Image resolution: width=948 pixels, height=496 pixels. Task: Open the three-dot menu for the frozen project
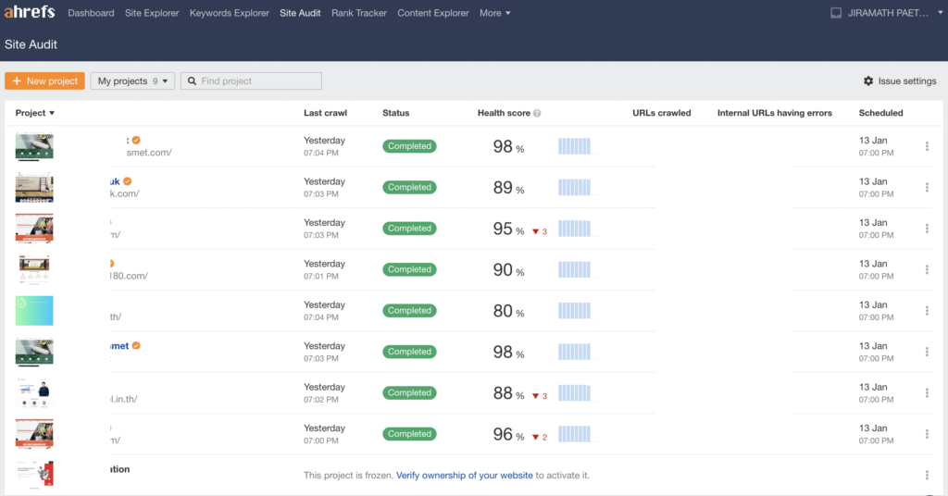pyautogui.click(x=927, y=476)
